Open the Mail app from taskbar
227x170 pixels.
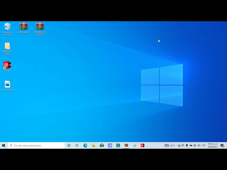click(x=102, y=146)
